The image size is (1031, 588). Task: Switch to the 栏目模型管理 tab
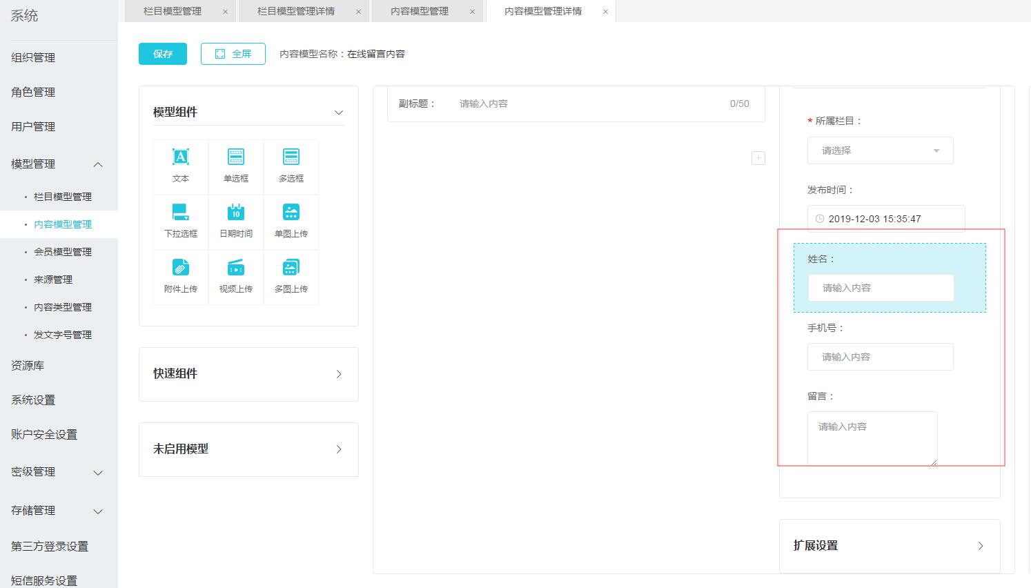click(173, 11)
